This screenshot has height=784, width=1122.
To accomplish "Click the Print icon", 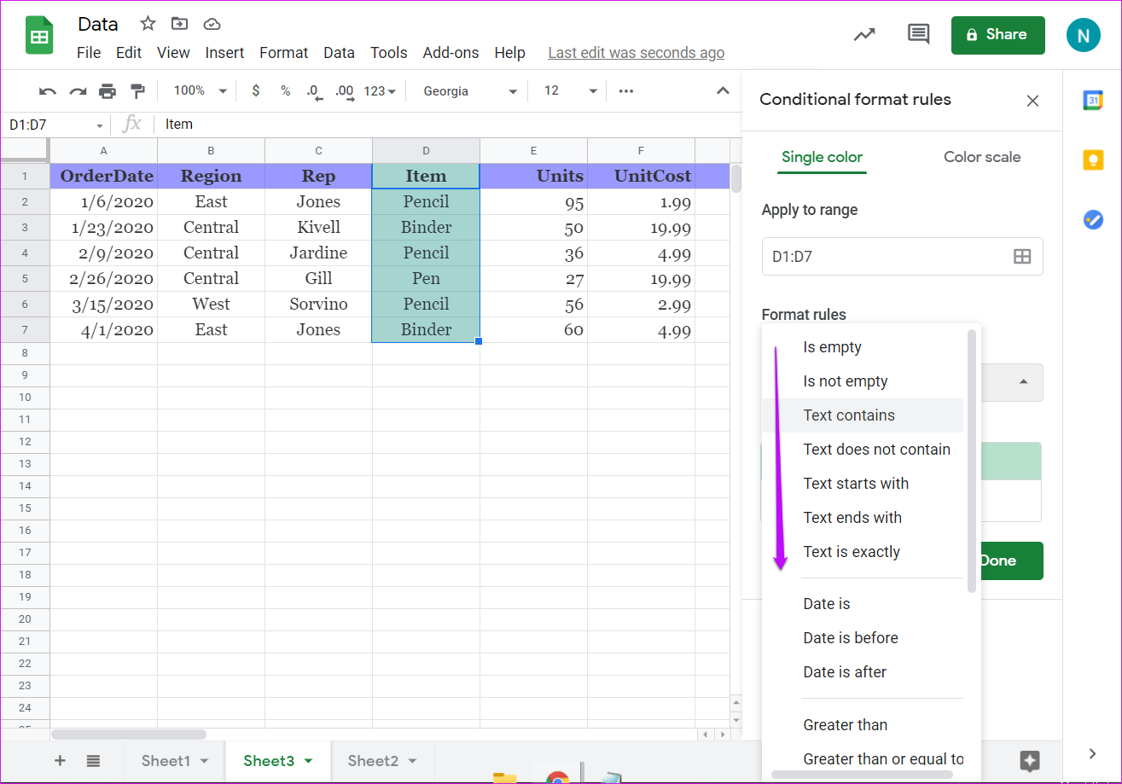I will [x=108, y=91].
